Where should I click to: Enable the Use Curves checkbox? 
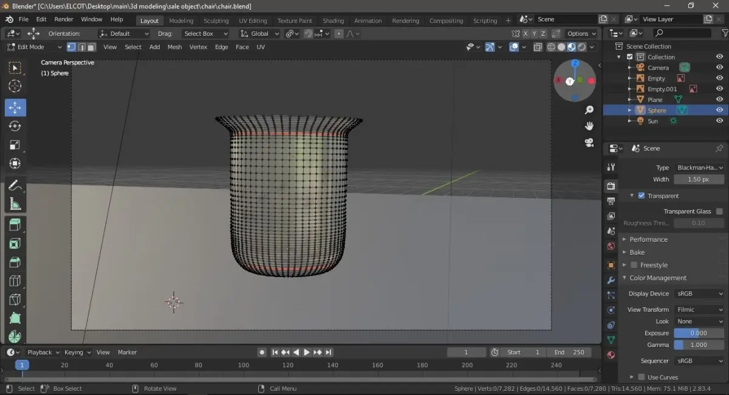[642, 377]
